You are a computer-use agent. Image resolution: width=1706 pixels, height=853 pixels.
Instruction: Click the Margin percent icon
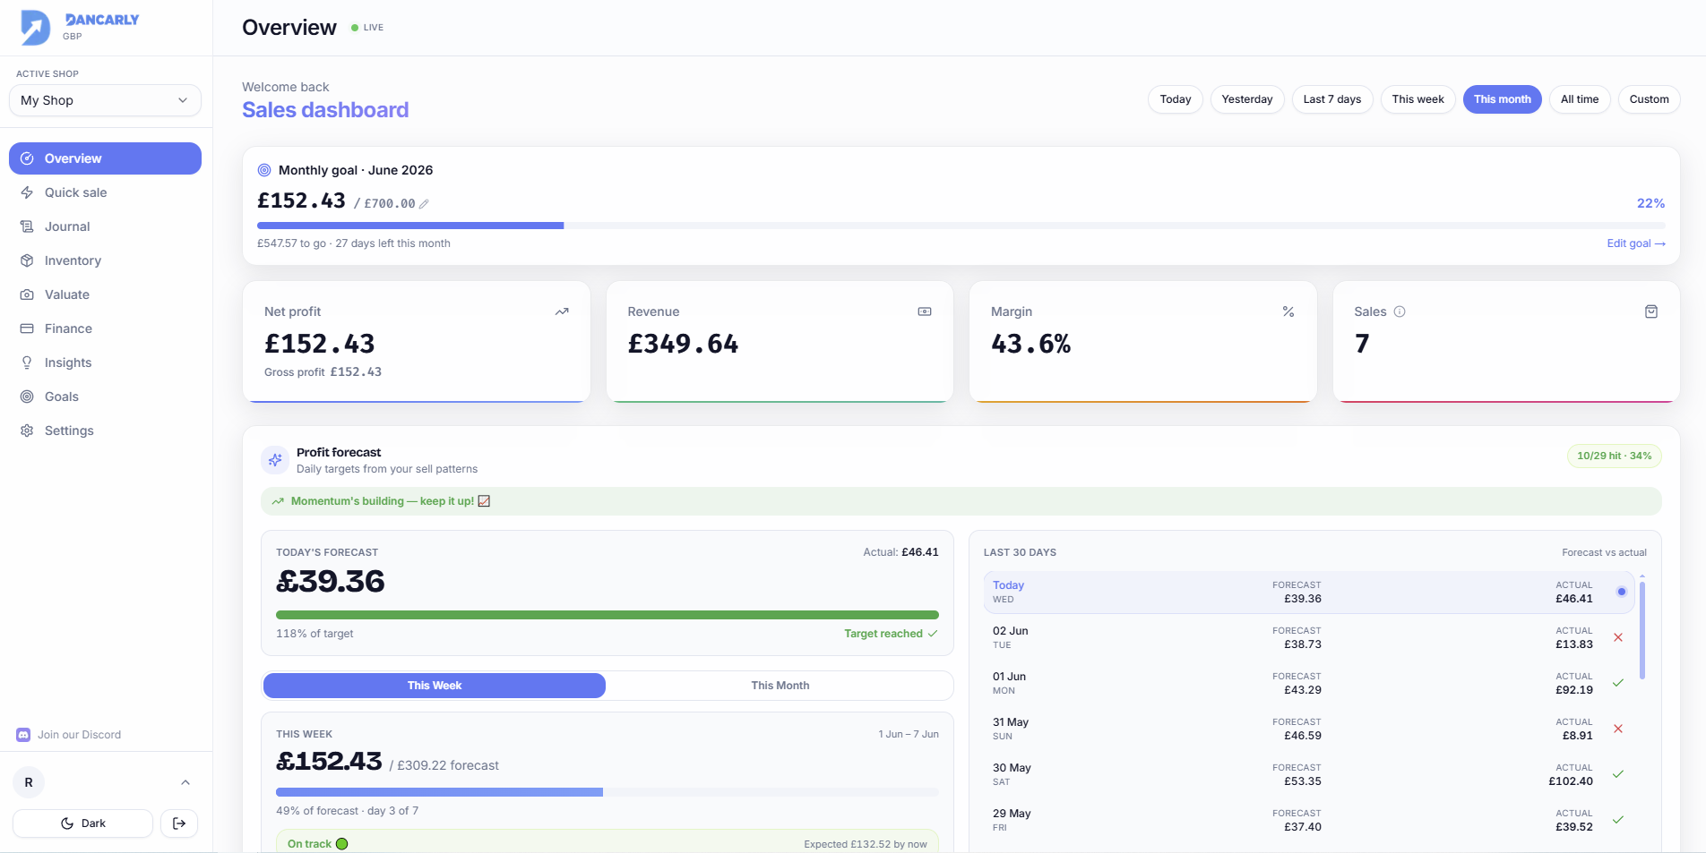[1288, 311]
